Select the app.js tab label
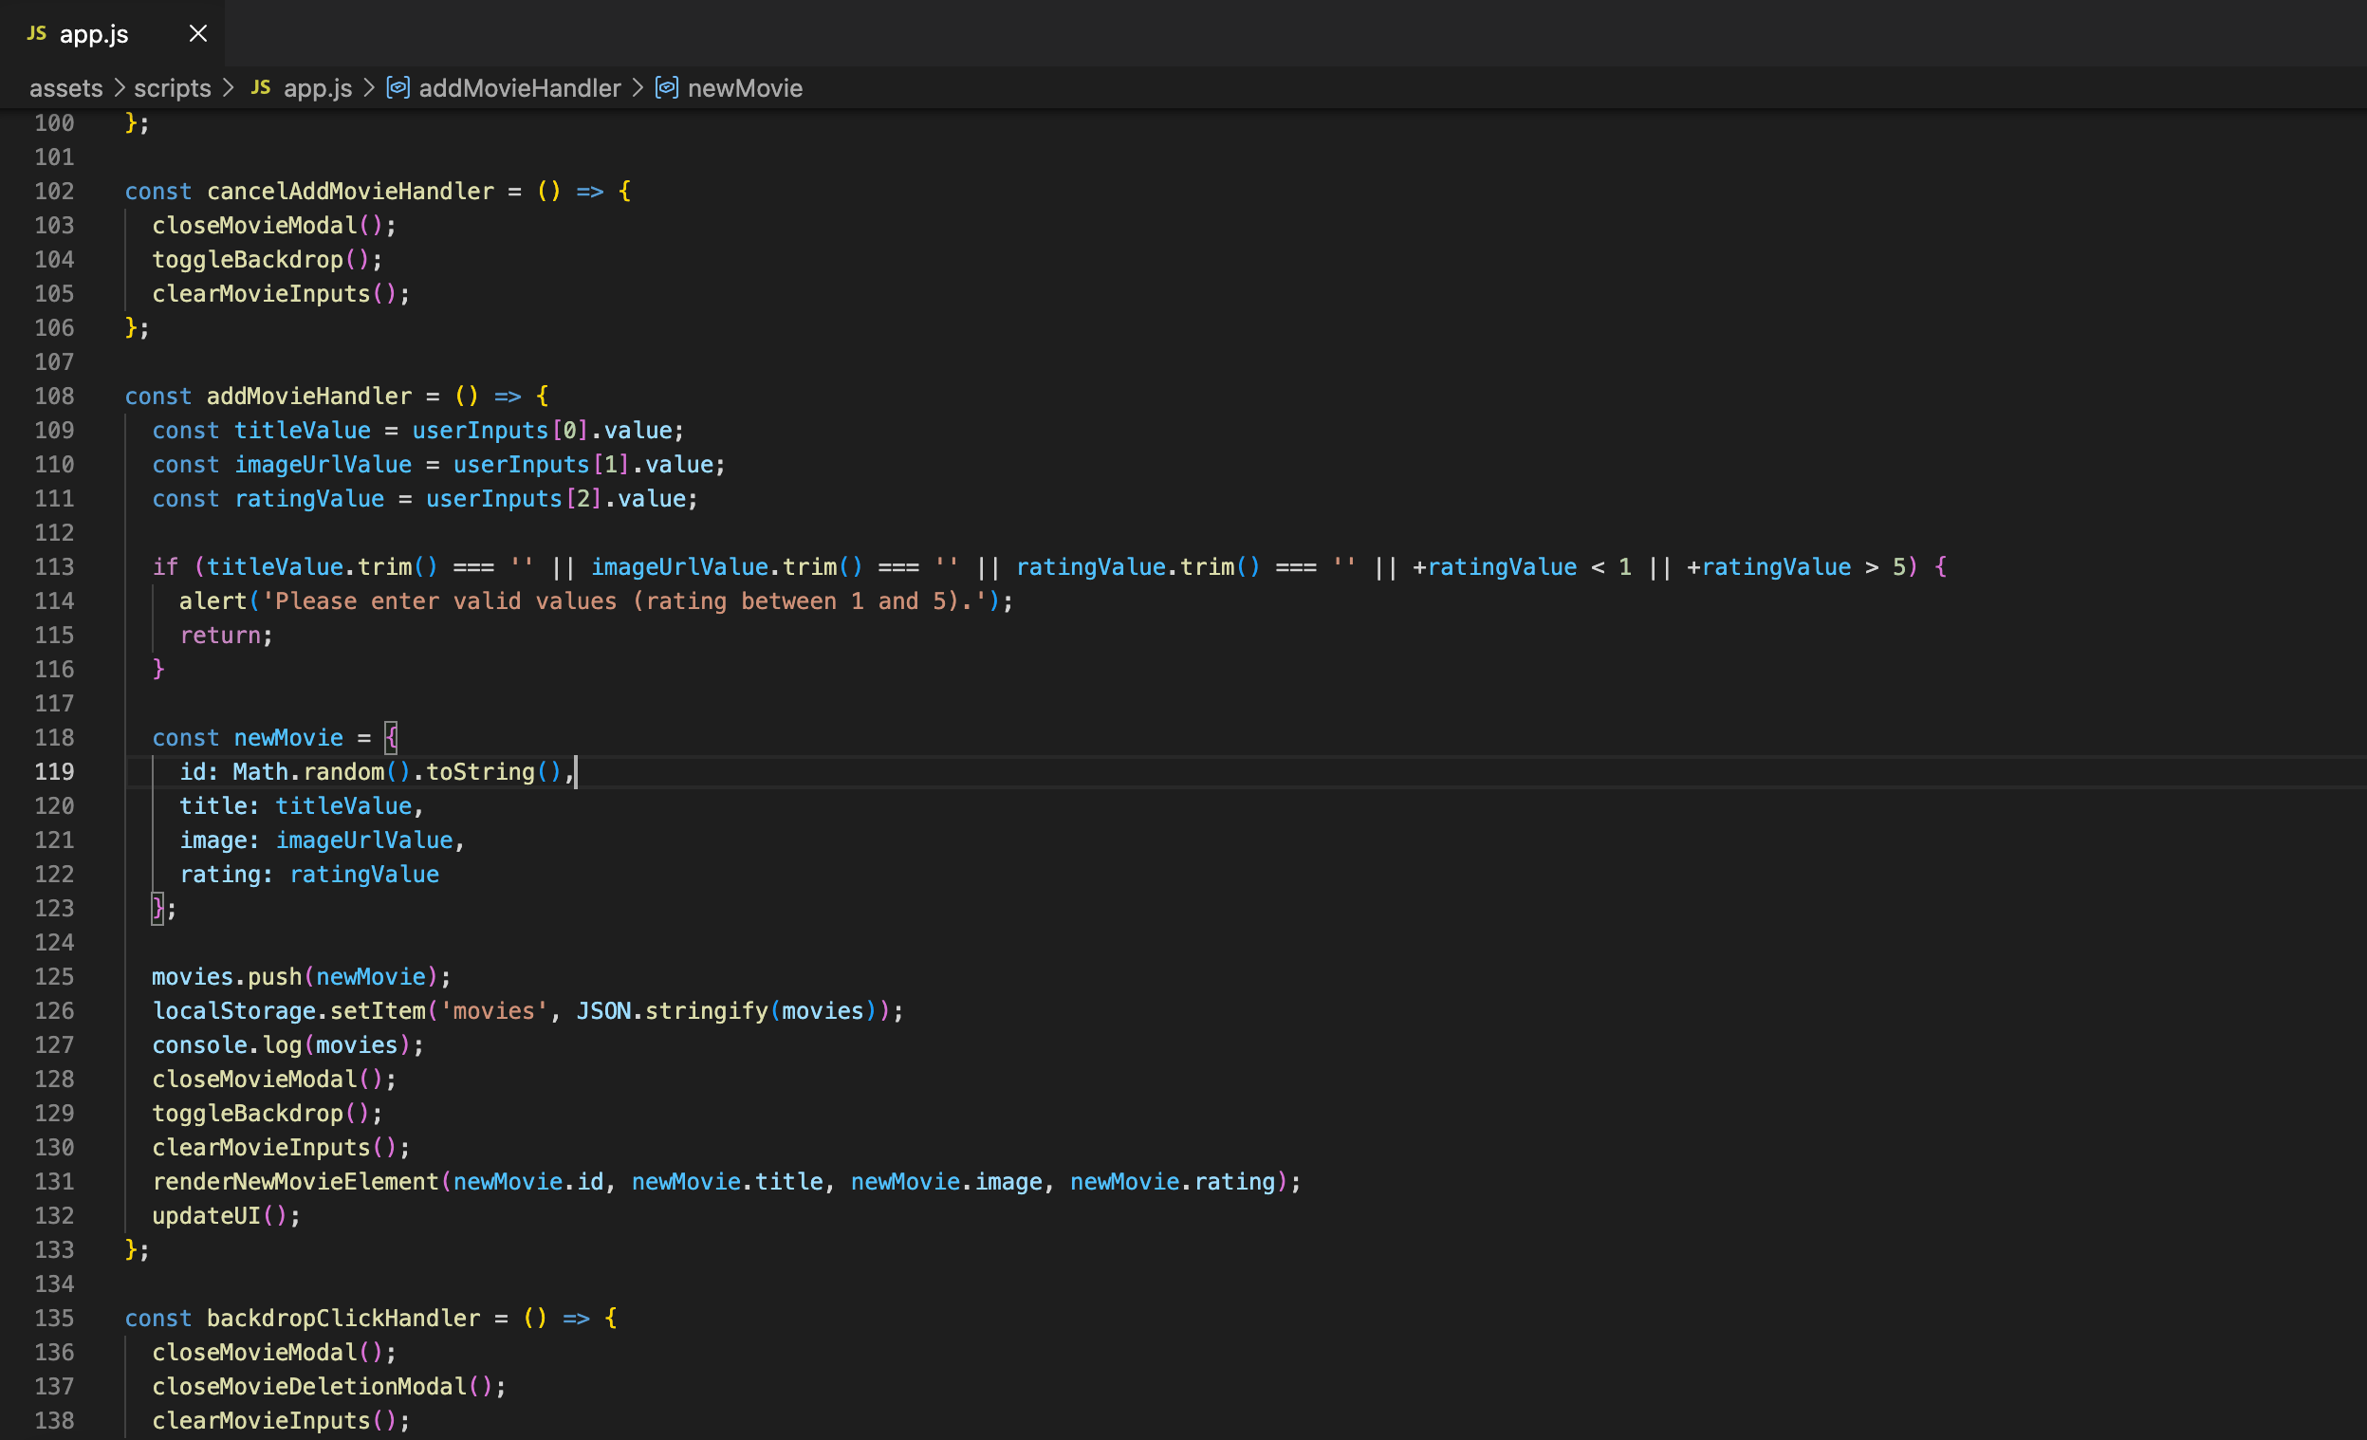The width and height of the screenshot is (2367, 1440). coord(94,33)
